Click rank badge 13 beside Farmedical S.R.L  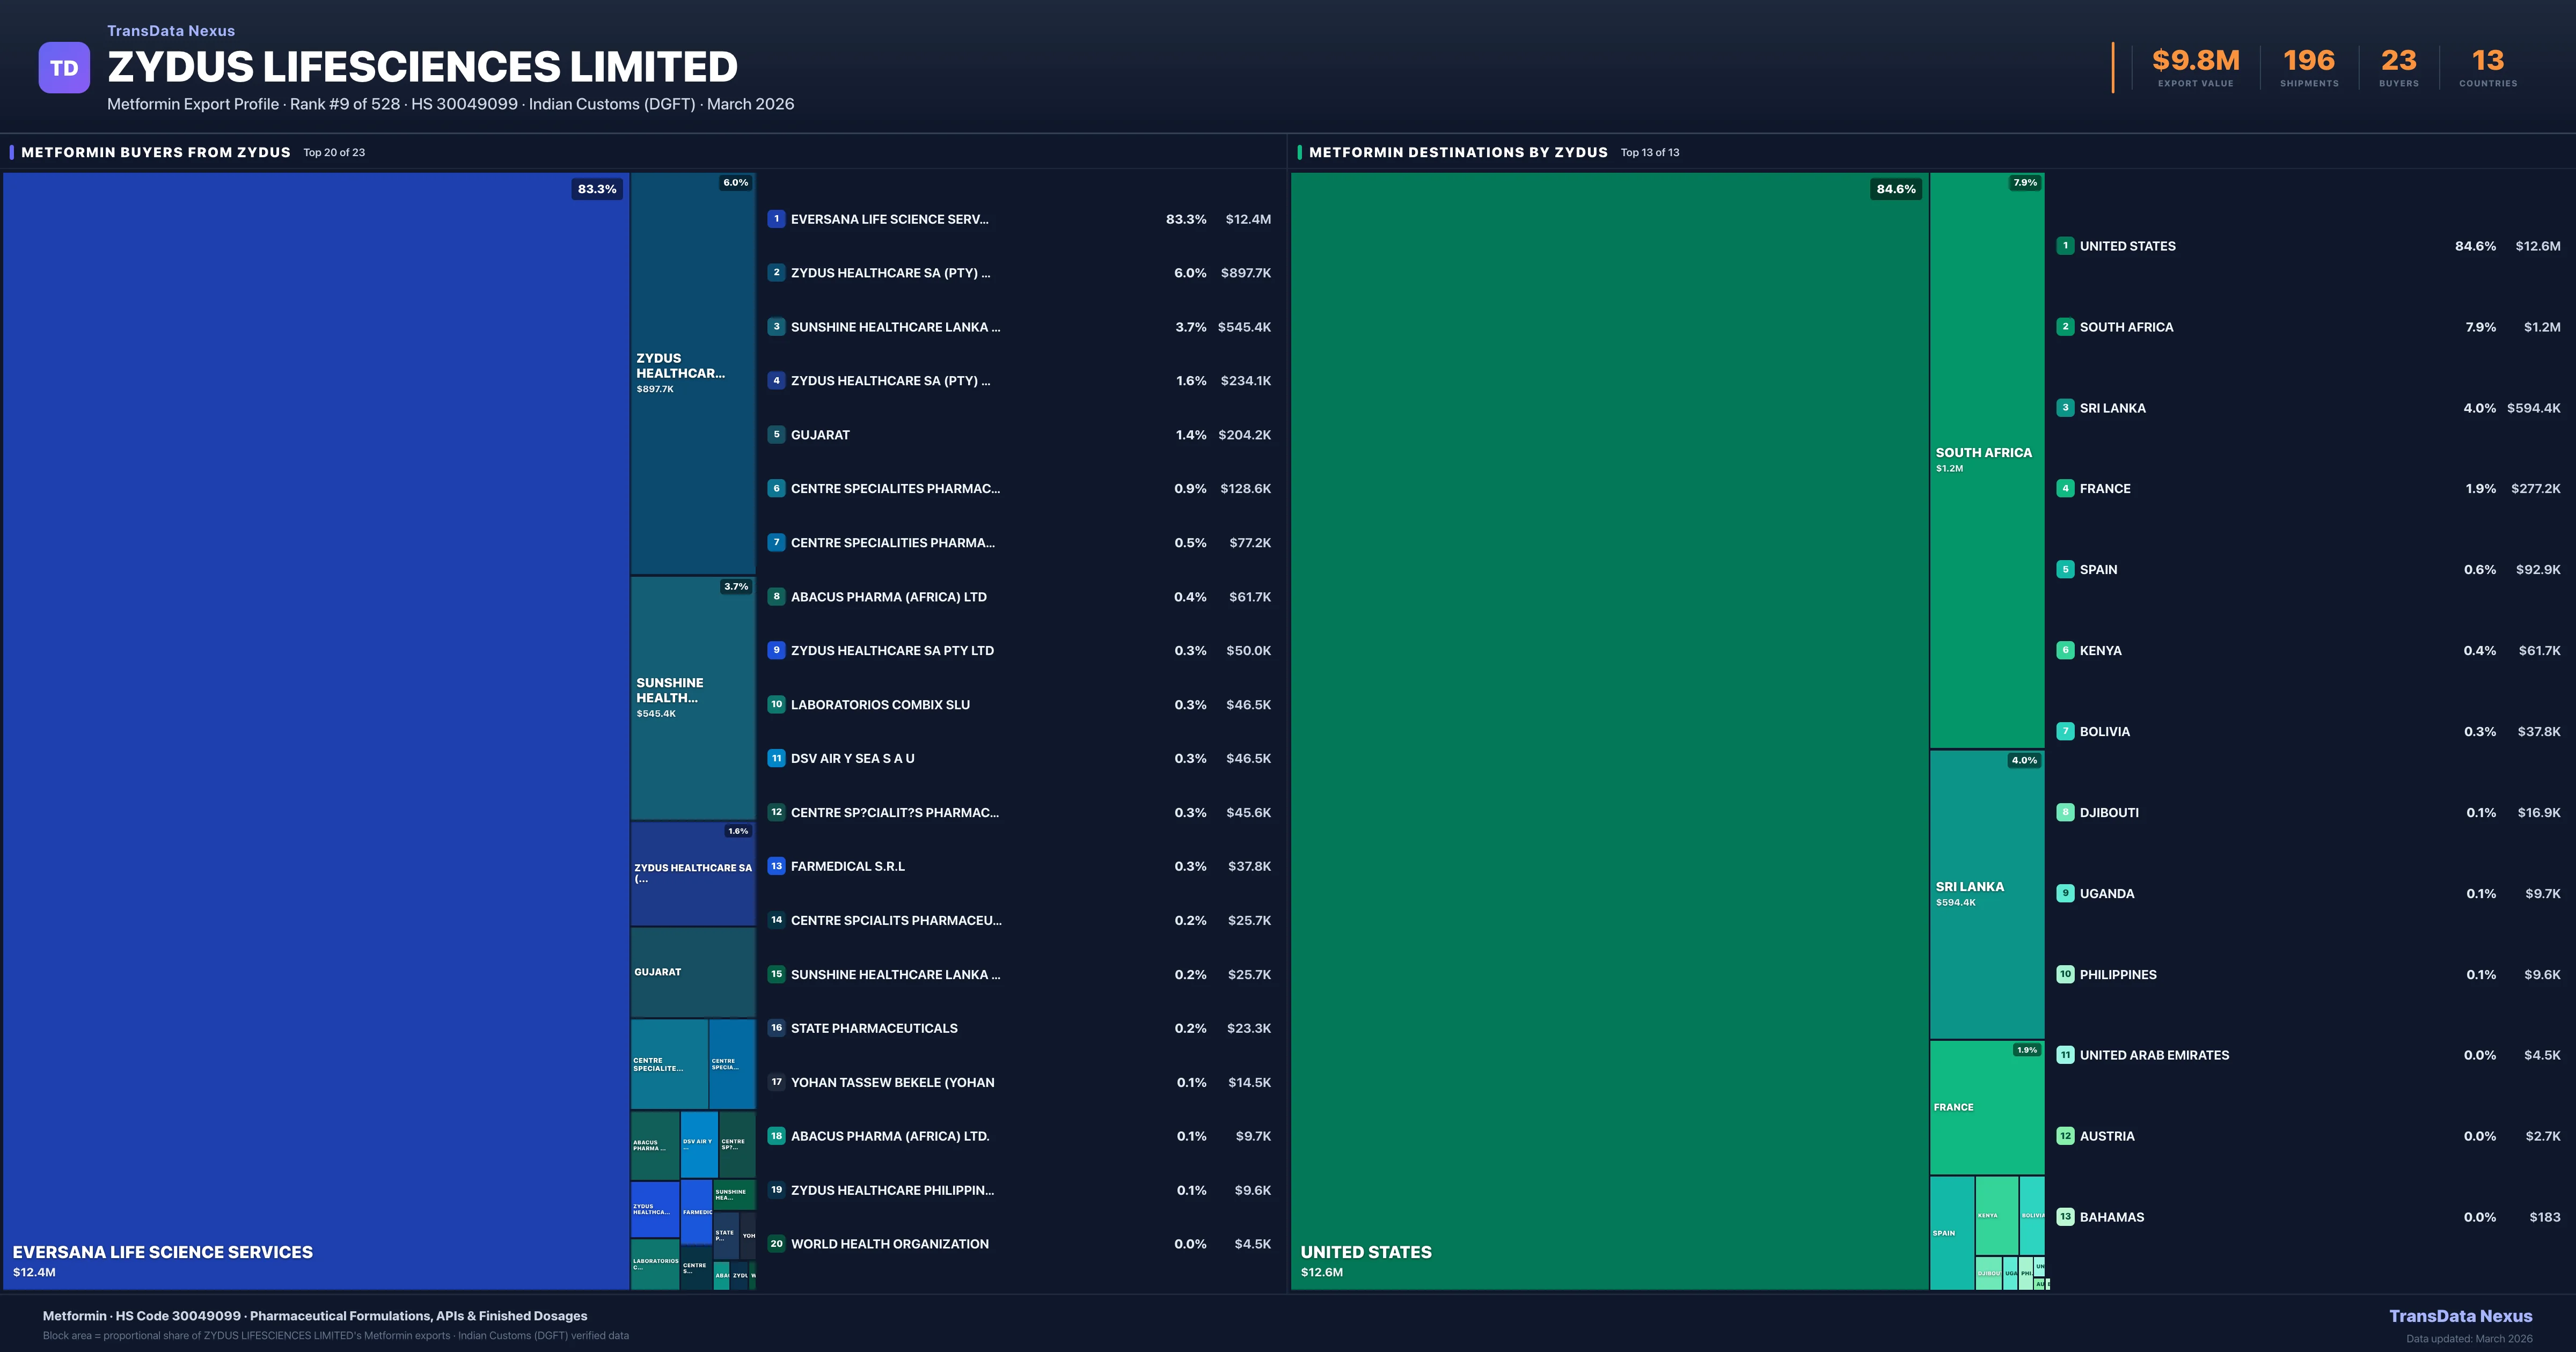click(x=776, y=866)
